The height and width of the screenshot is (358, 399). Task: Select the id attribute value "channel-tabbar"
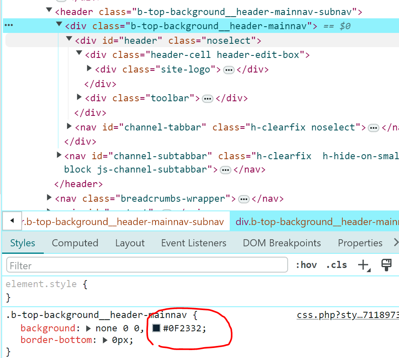tap(162, 127)
